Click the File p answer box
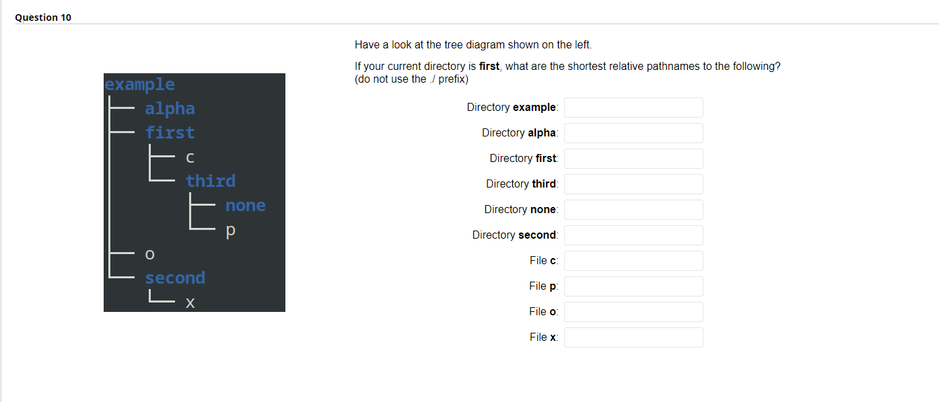 (x=633, y=286)
